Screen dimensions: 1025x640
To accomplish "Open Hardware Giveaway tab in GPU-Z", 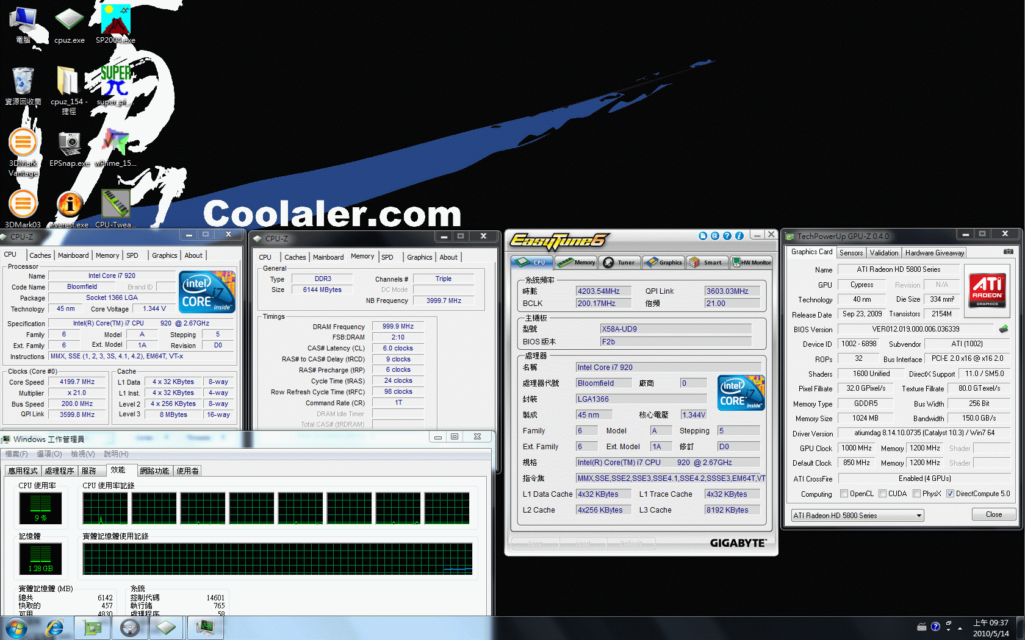I will [x=935, y=253].
